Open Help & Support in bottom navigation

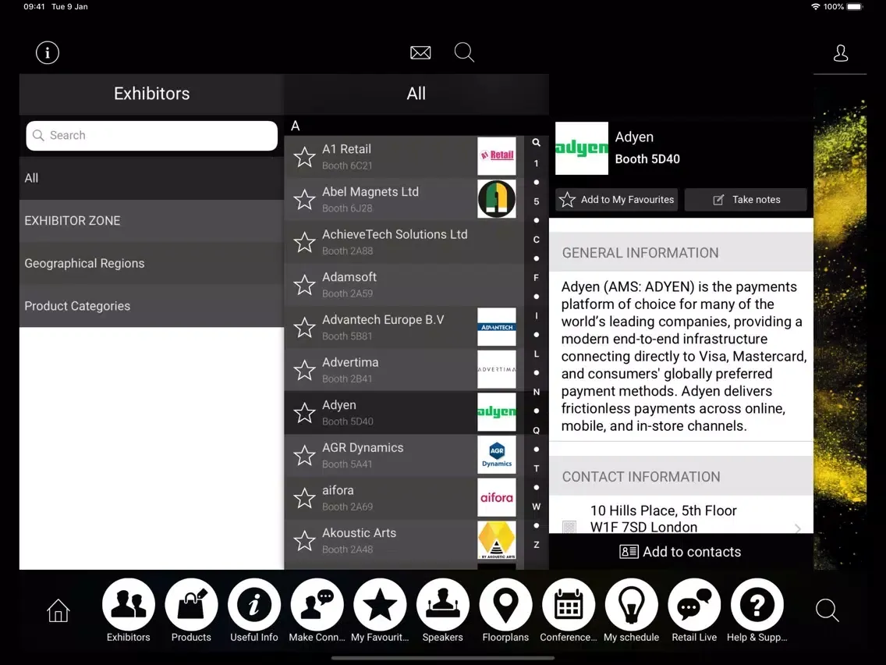[x=757, y=610]
